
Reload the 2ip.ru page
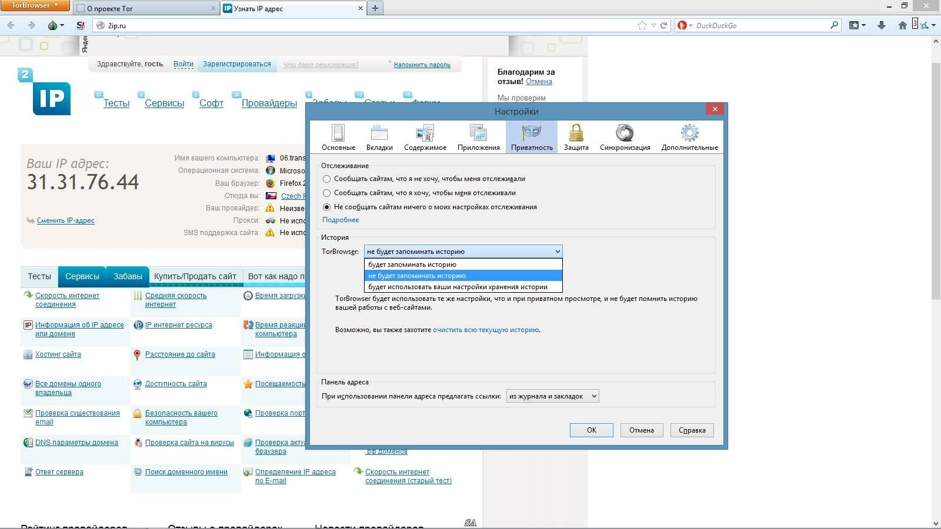[664, 25]
